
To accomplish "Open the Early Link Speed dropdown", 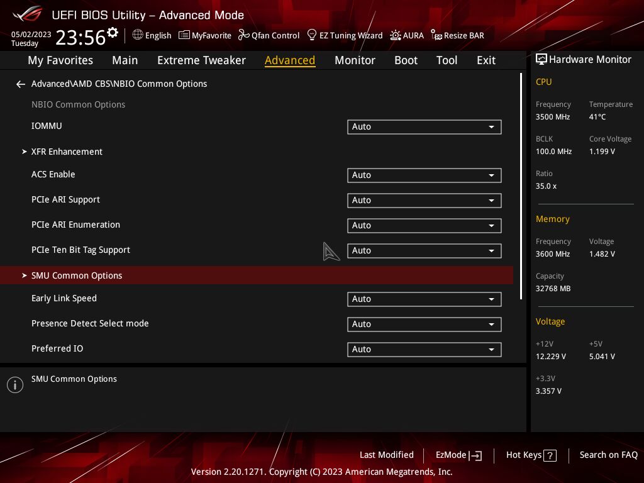I will tap(425, 299).
